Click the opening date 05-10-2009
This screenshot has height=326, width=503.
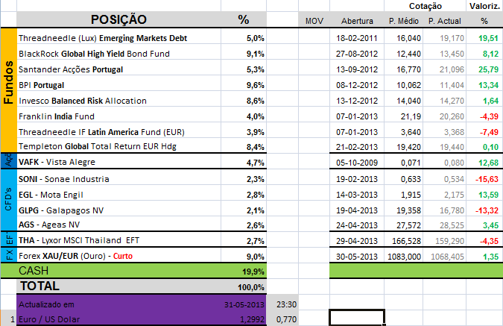pyautogui.click(x=357, y=163)
